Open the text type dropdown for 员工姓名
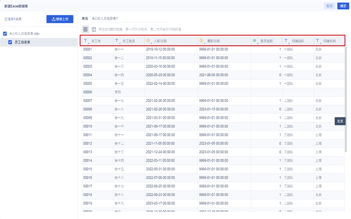 pyautogui.click(x=117, y=41)
